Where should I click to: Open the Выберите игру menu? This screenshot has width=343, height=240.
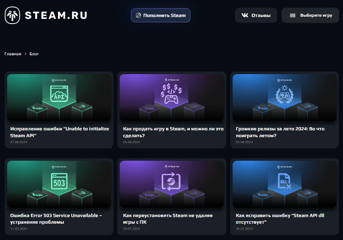(x=310, y=15)
